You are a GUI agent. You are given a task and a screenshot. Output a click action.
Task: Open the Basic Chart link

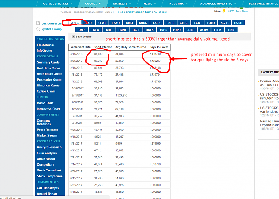click(x=45, y=103)
